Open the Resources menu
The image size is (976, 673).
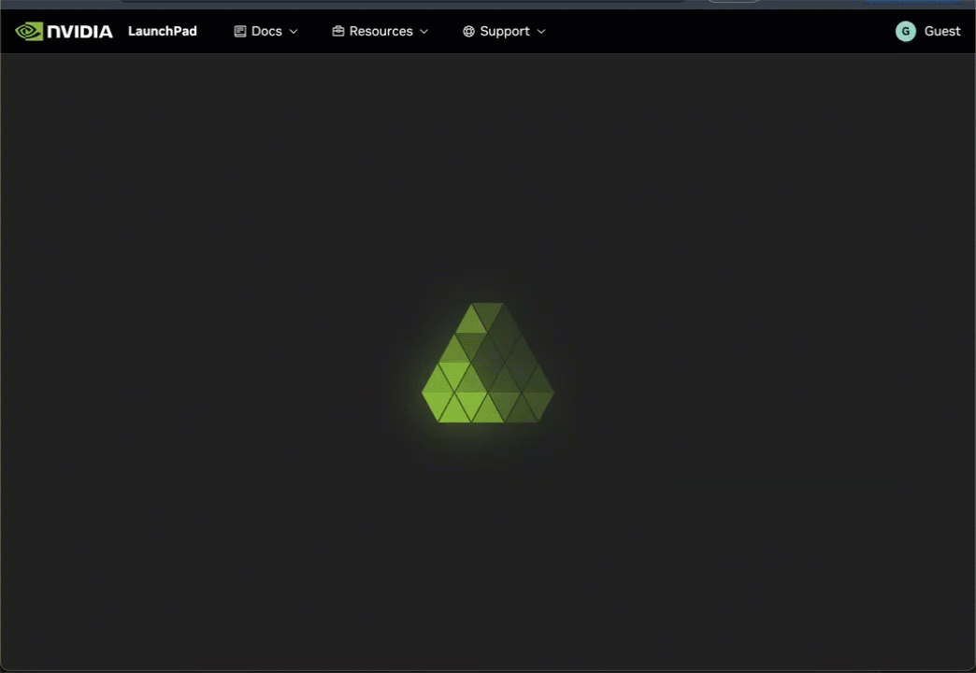[380, 31]
